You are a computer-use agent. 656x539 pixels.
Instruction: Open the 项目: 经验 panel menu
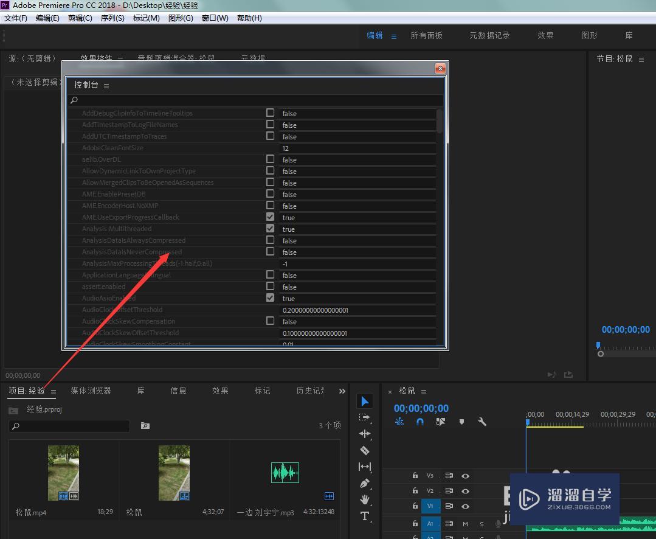pos(54,392)
